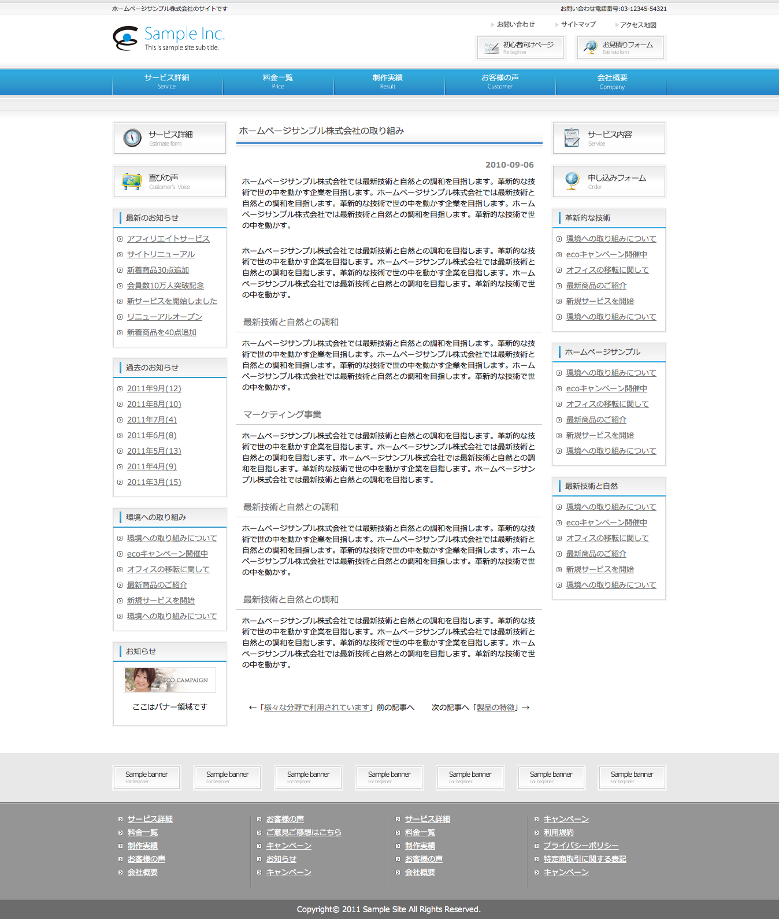Click the compass icon beside サービス詳細

(x=132, y=138)
